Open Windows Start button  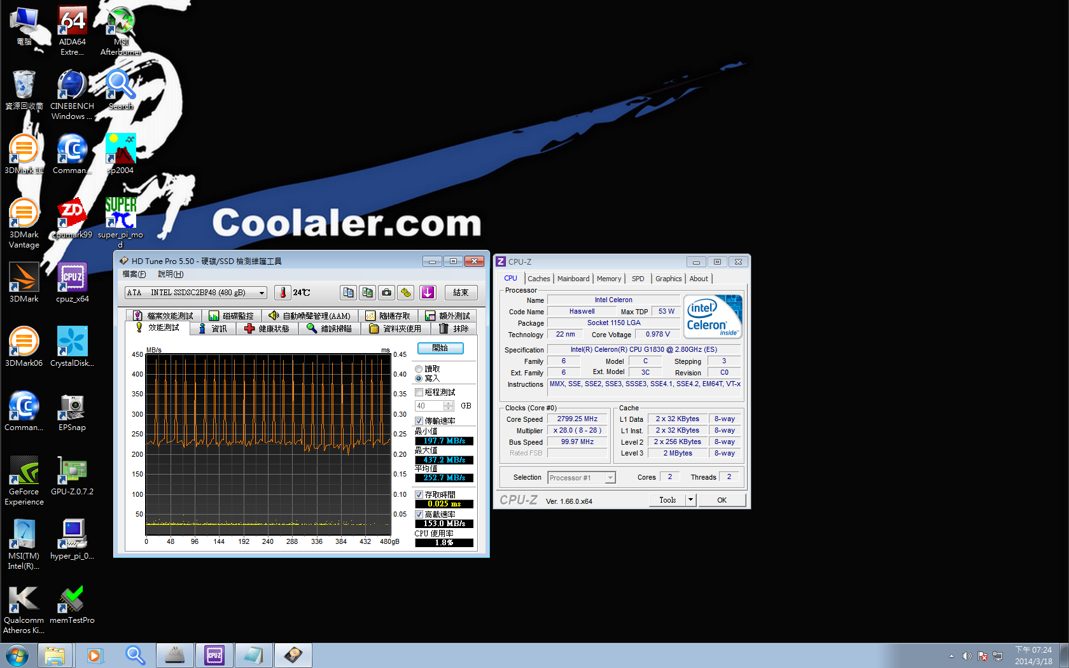(x=17, y=655)
